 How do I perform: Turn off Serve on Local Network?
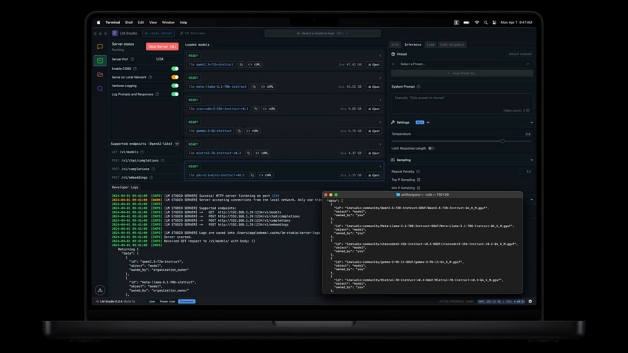[x=174, y=77]
